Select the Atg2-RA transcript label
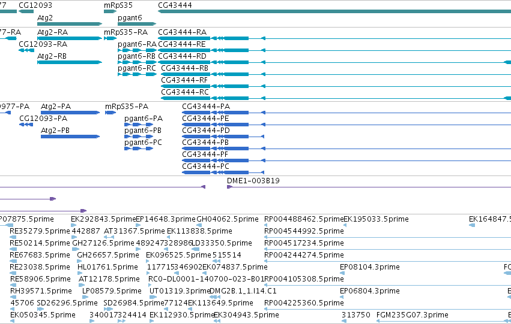This screenshot has width=511, height=324. (x=52, y=32)
